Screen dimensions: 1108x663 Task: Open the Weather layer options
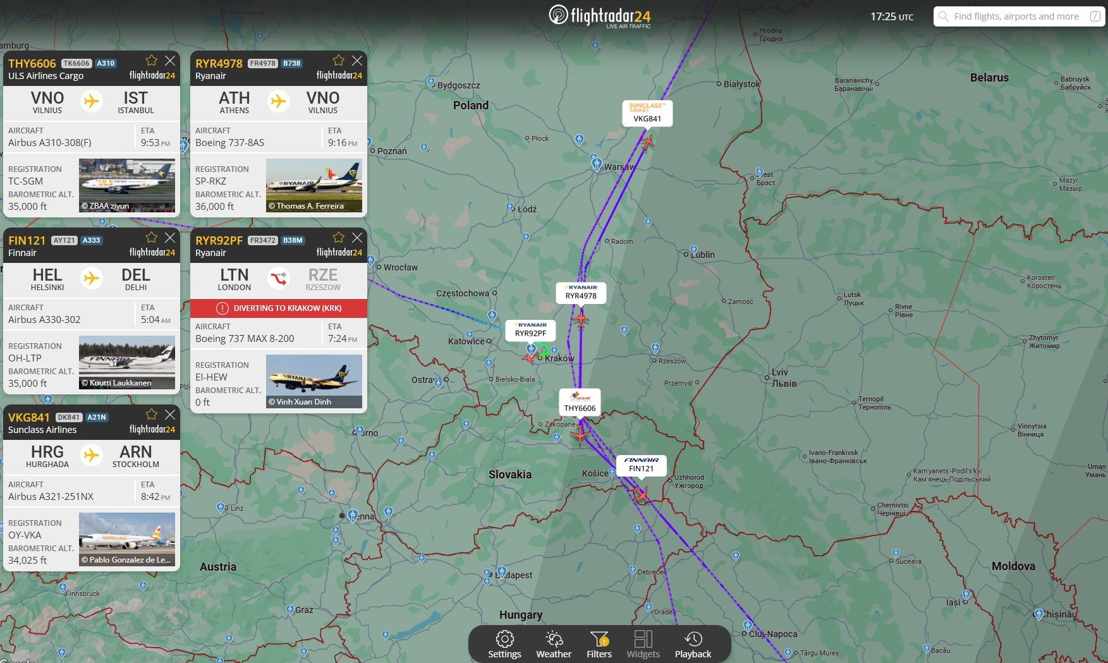coord(554,644)
